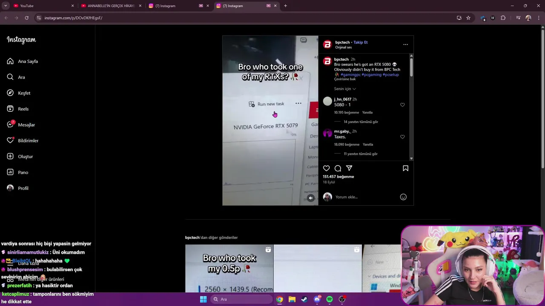Open Bildirimler heart icon in sidebar

pyautogui.click(x=10, y=140)
